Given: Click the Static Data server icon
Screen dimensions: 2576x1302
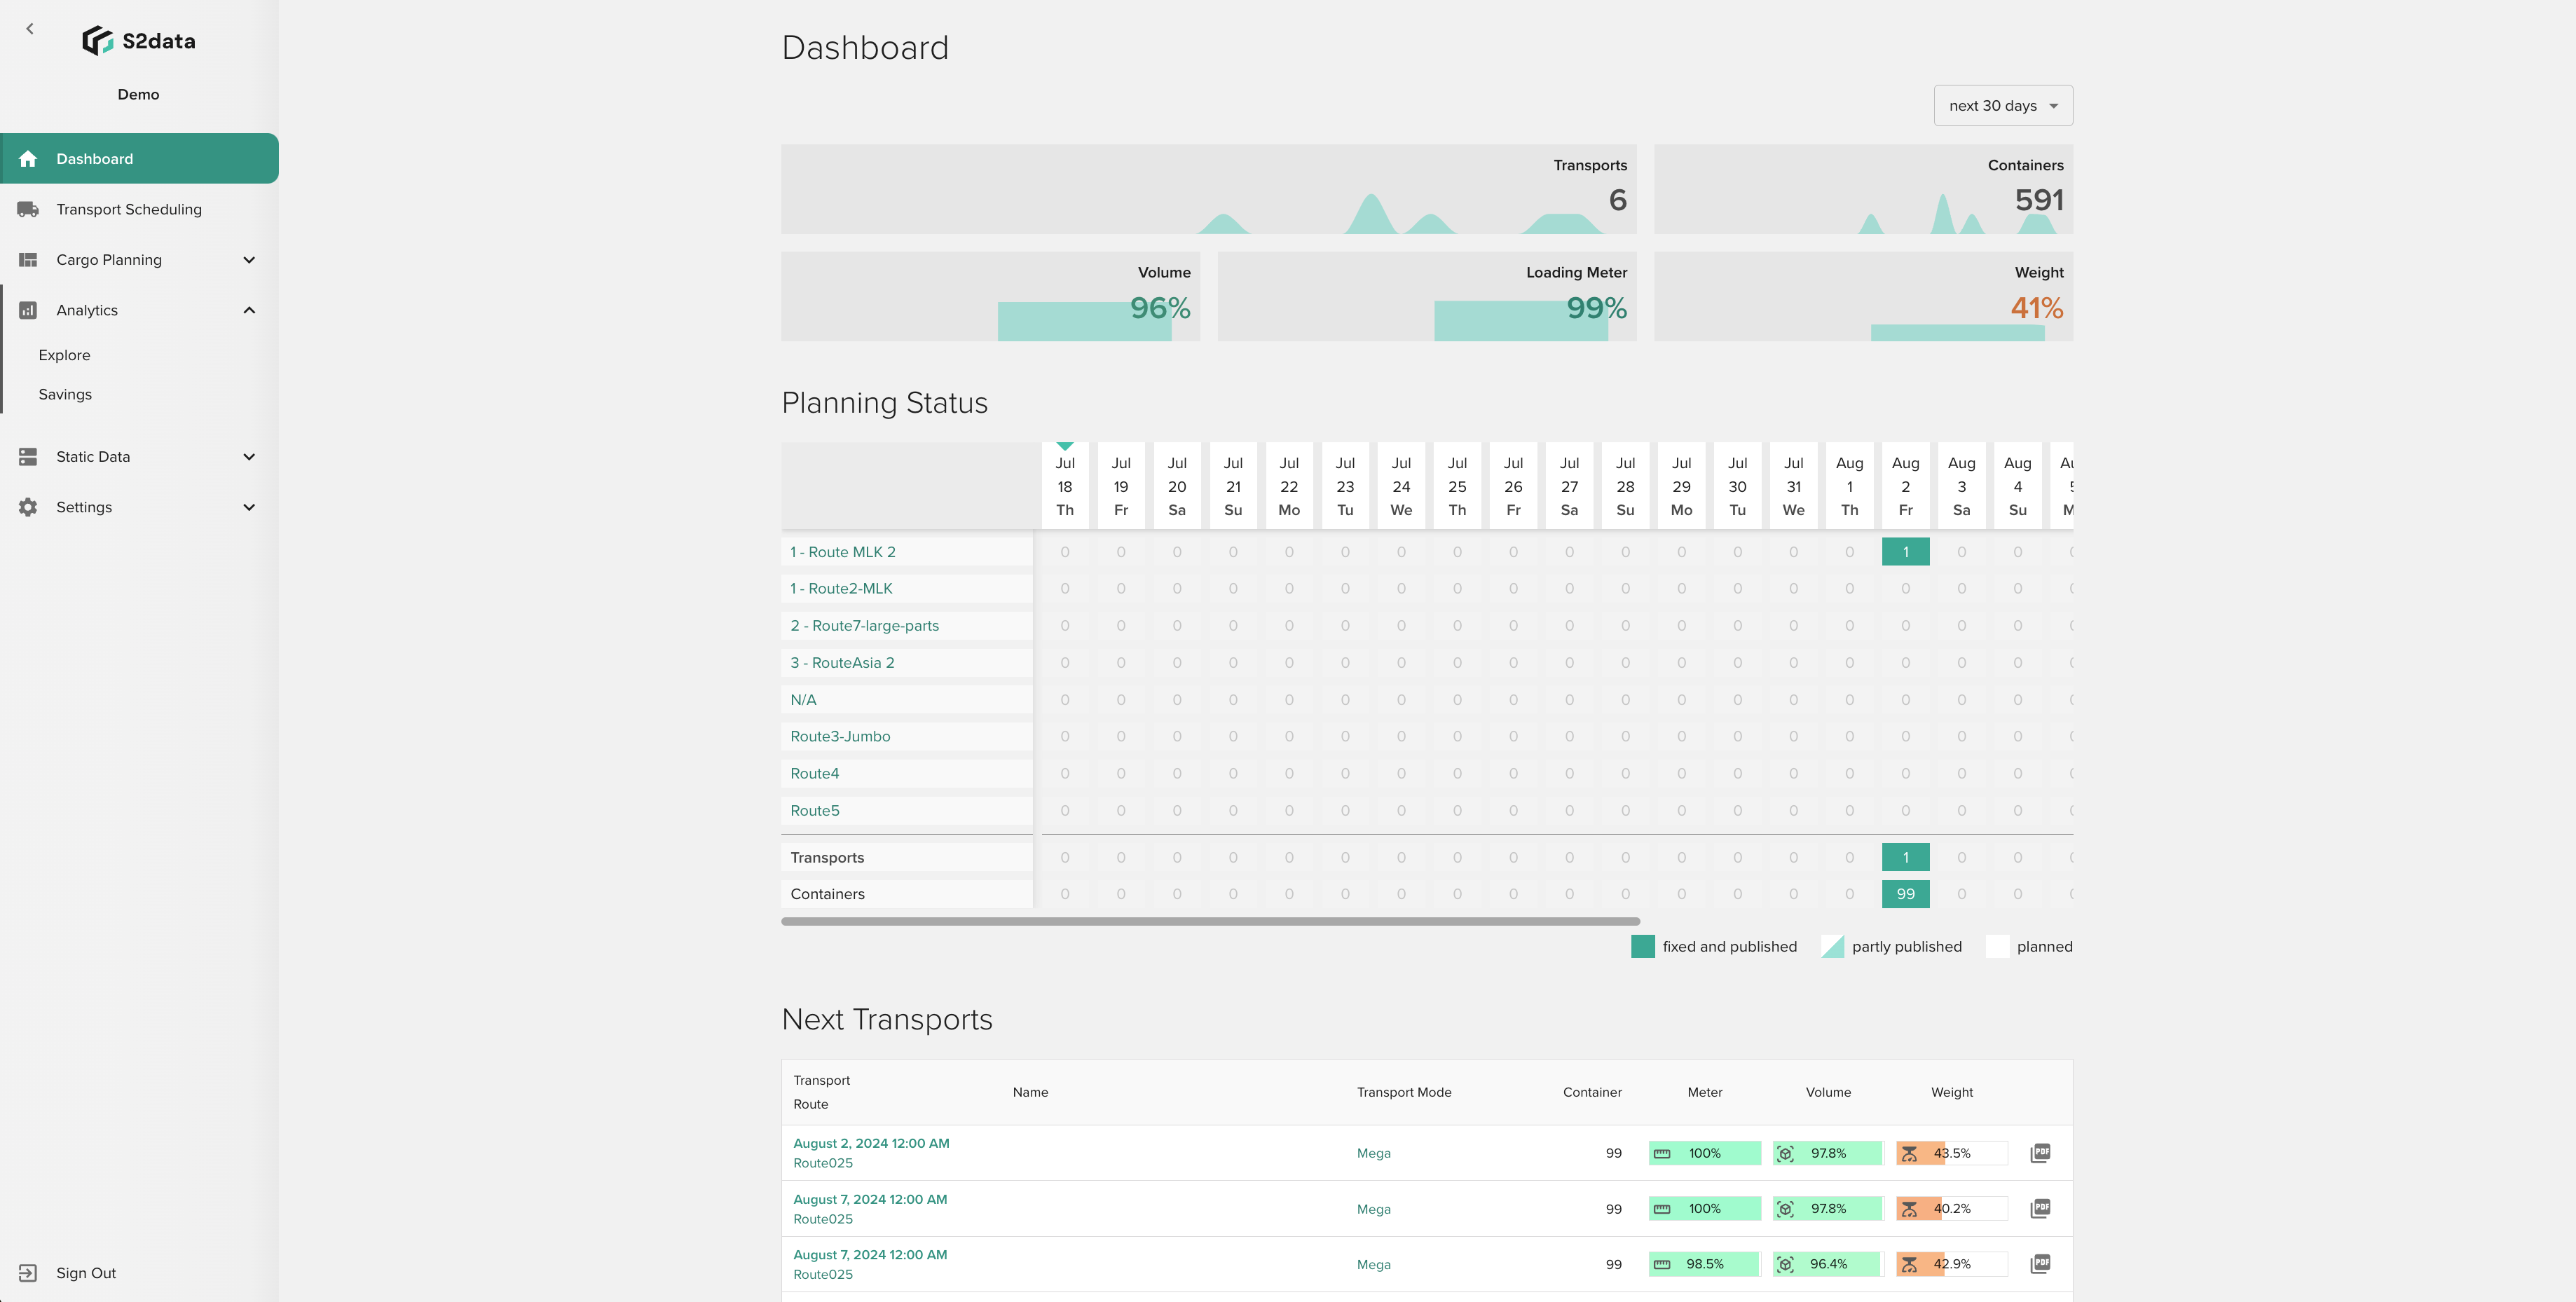Looking at the screenshot, I should [27, 456].
